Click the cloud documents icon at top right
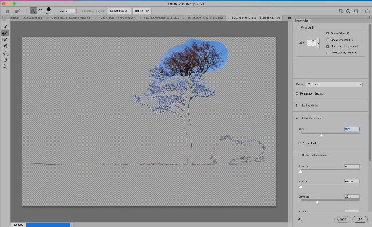 341,11
